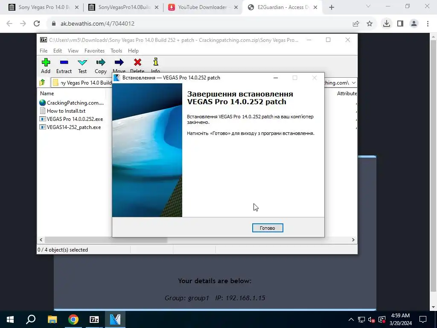Click the address bar URL field

201,24
